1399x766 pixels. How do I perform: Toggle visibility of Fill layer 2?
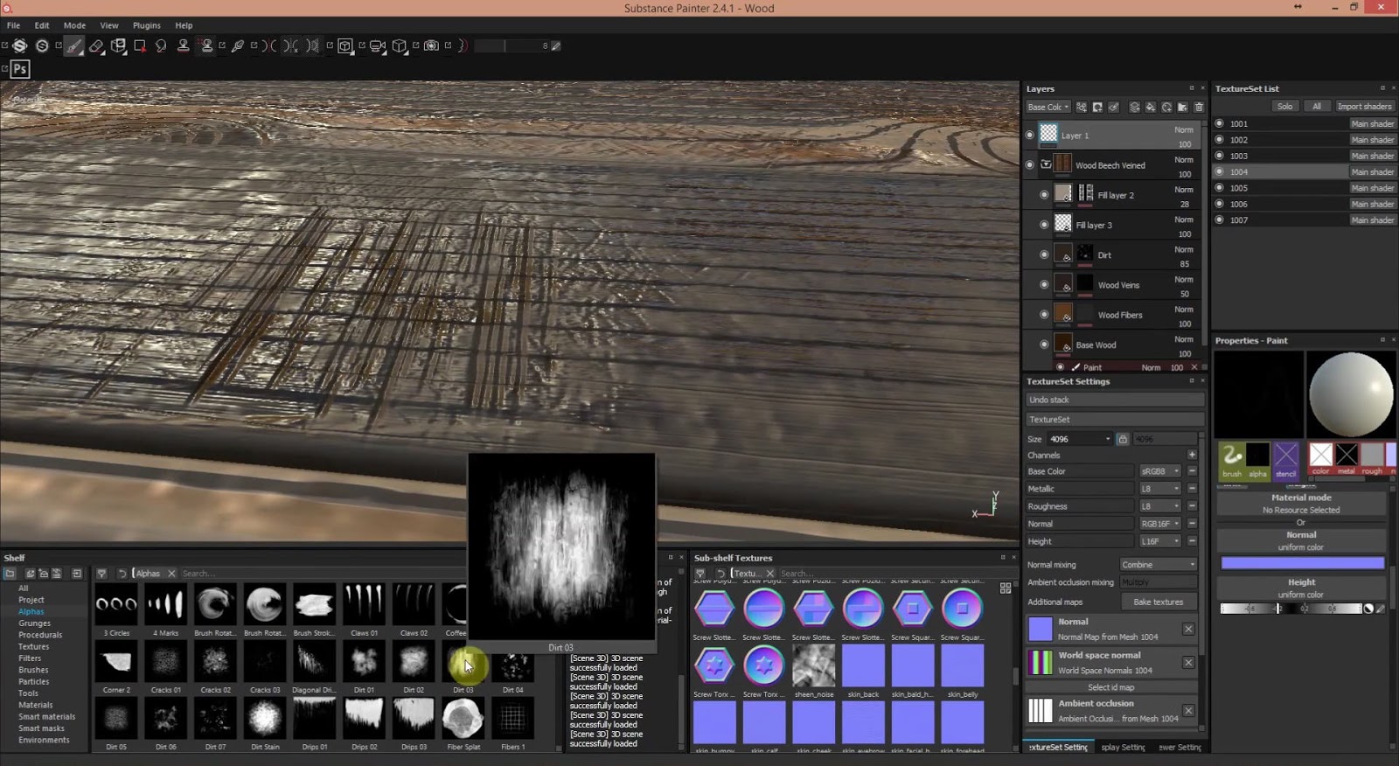(x=1044, y=195)
